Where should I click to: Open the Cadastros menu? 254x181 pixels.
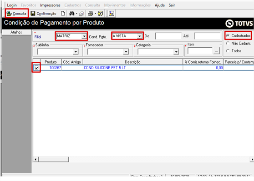[72, 5]
